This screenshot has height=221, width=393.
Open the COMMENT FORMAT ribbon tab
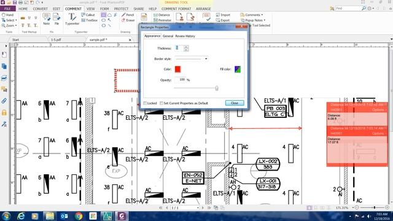tap(176, 9)
